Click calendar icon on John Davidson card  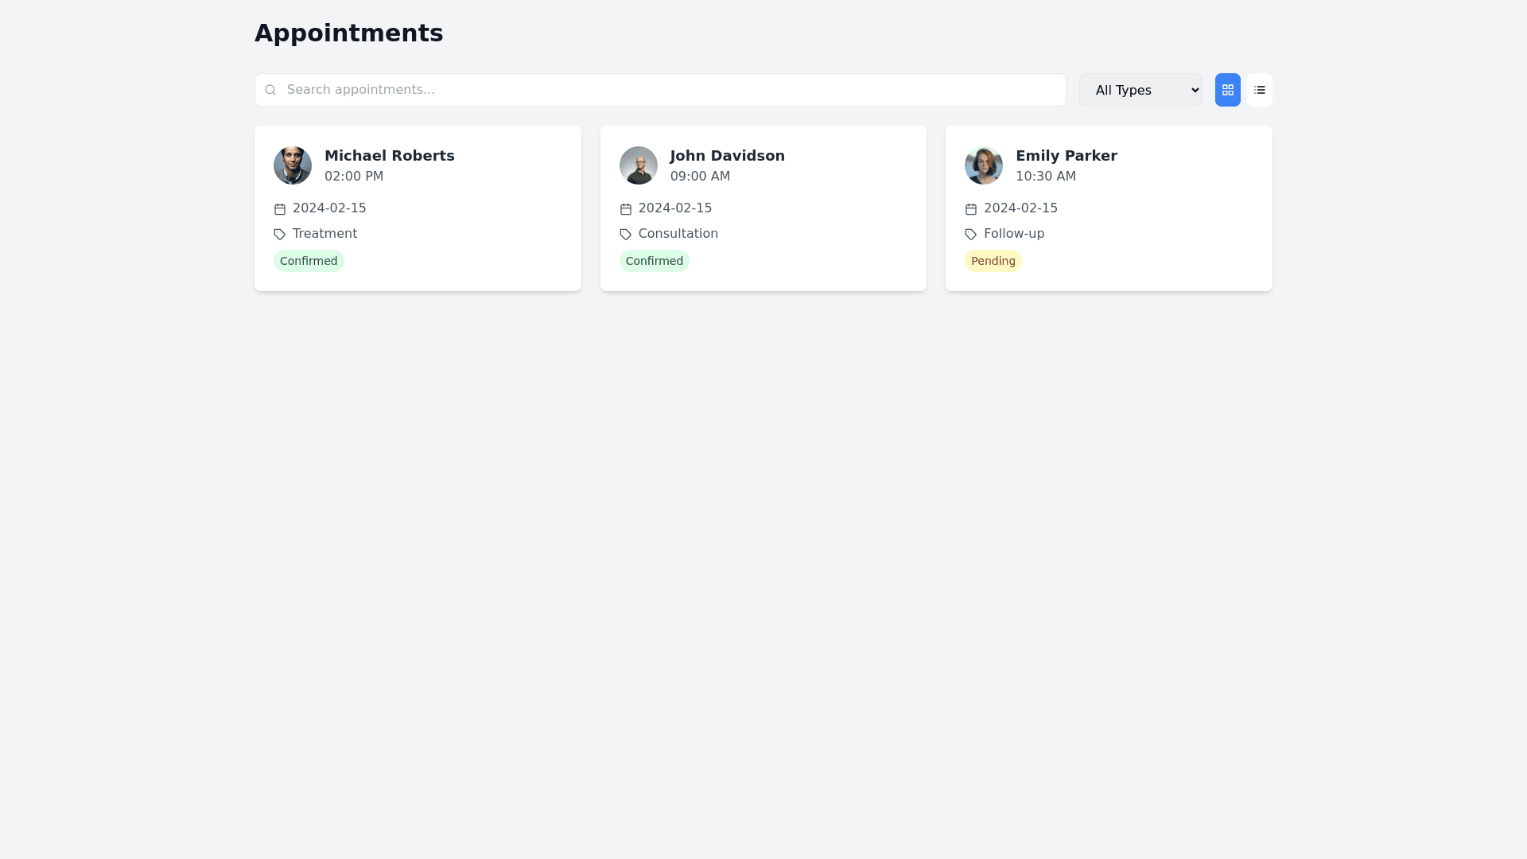coord(625,209)
